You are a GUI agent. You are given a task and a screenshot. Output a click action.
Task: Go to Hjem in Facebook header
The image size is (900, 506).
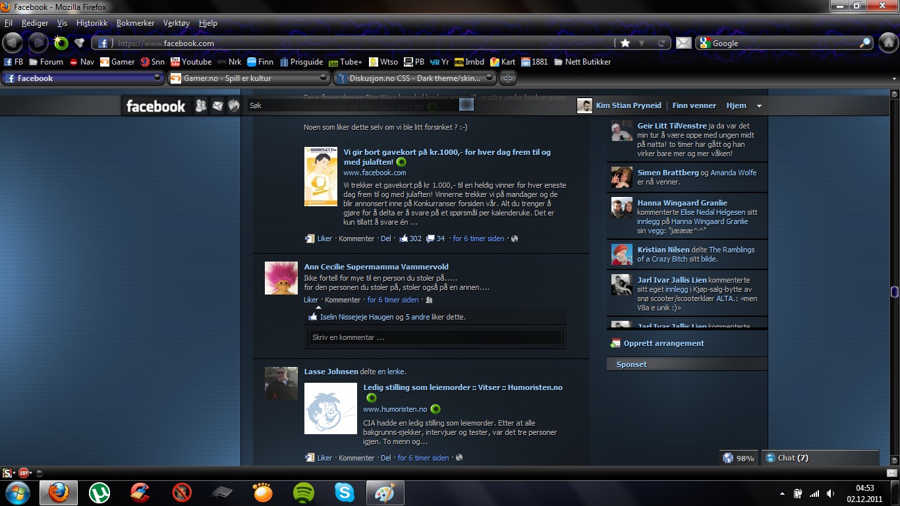(737, 105)
